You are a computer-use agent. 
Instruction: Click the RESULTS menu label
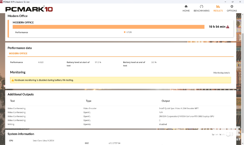coord(218,11)
